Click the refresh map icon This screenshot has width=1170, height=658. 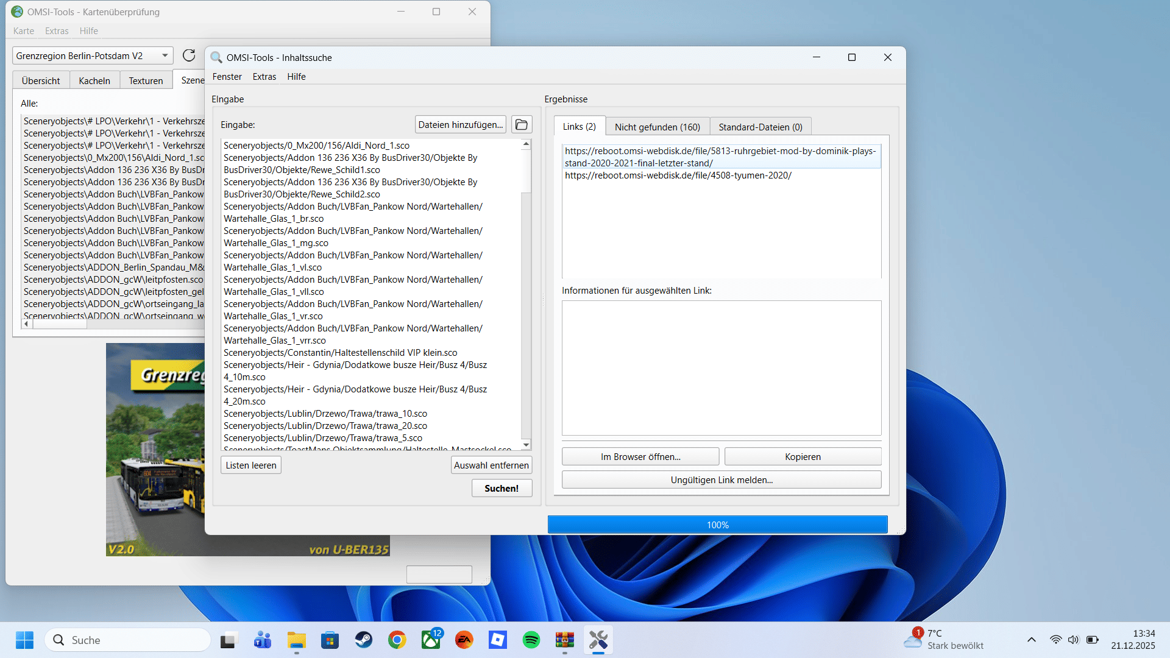(189, 55)
